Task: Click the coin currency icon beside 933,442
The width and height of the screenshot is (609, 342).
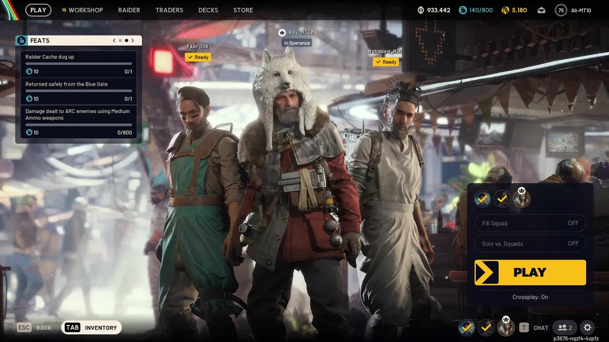Action: coord(421,10)
